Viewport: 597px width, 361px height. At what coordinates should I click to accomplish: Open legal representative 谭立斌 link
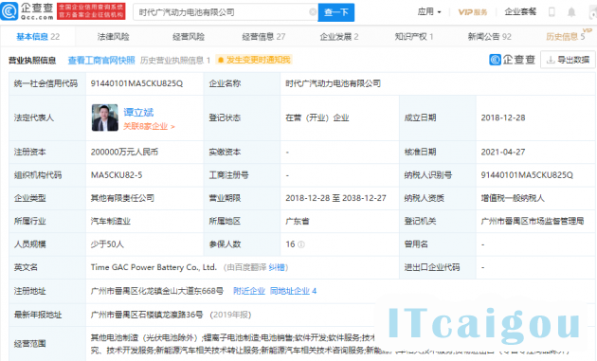point(138,113)
